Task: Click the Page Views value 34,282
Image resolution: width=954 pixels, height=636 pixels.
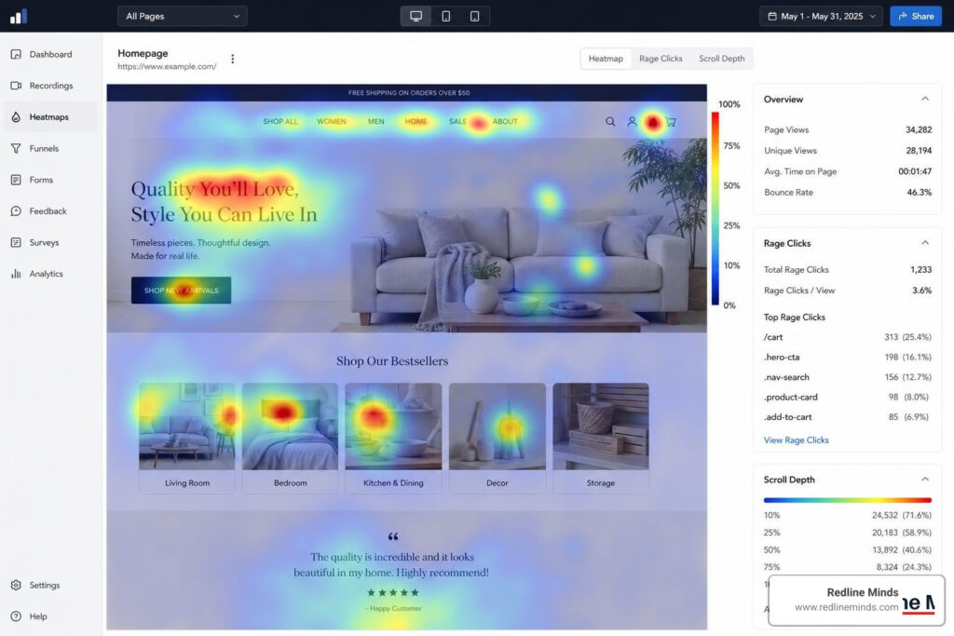Action: click(919, 129)
